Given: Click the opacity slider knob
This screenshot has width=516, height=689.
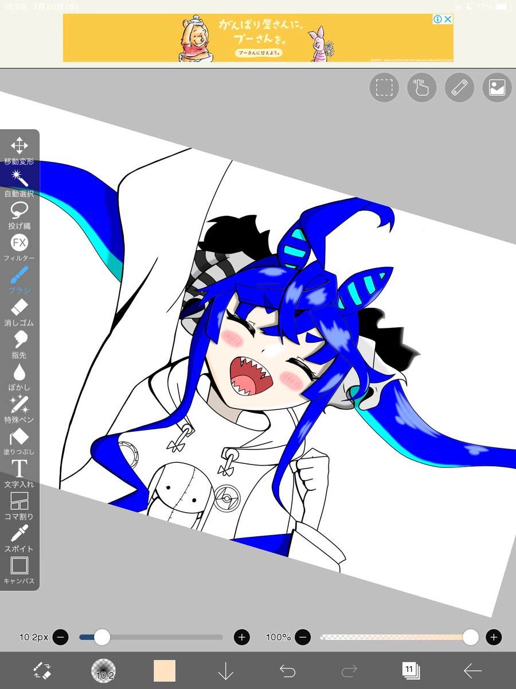Looking at the screenshot, I should (x=471, y=637).
